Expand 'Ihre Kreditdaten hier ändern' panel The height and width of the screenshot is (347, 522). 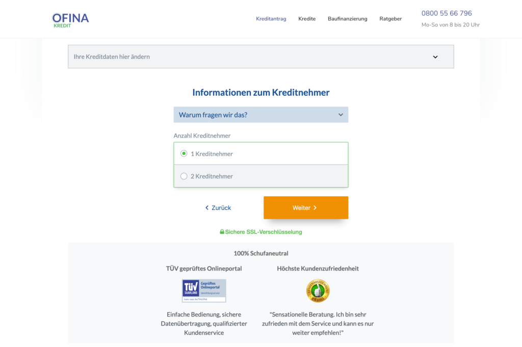point(260,57)
